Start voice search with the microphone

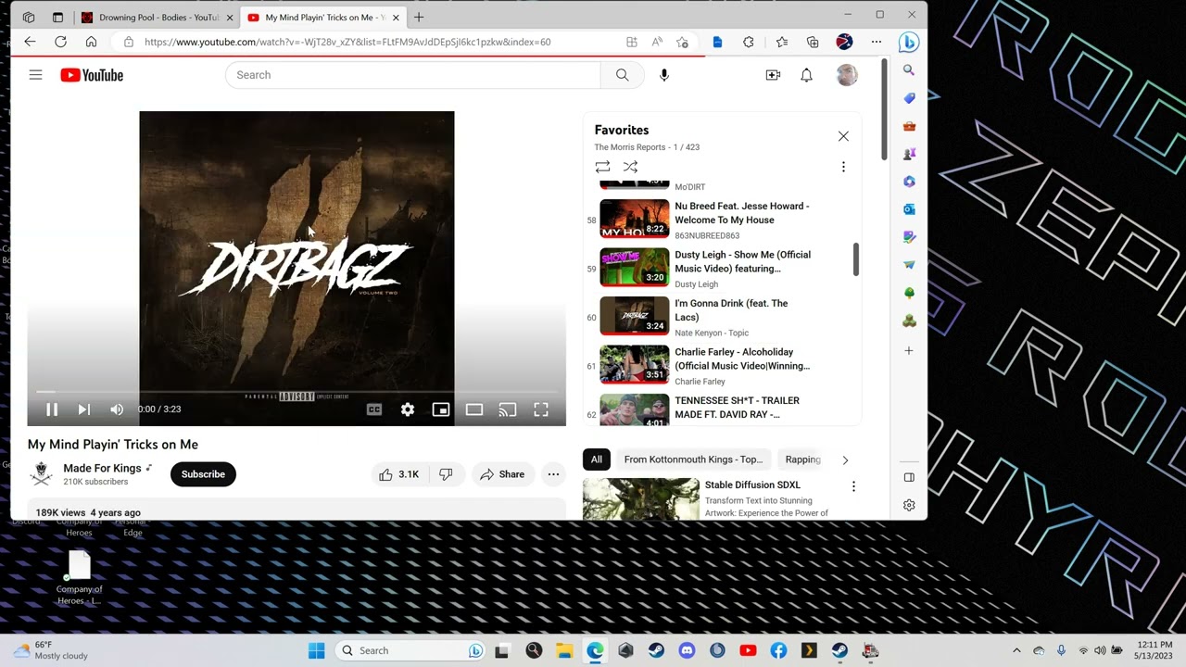click(664, 75)
